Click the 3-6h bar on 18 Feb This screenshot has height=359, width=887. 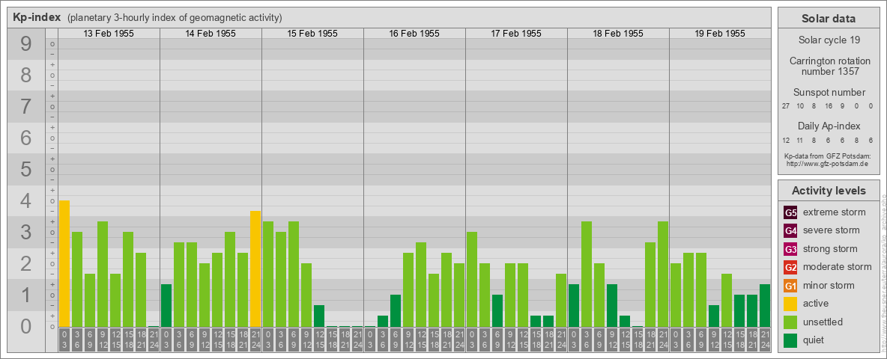[587, 274]
